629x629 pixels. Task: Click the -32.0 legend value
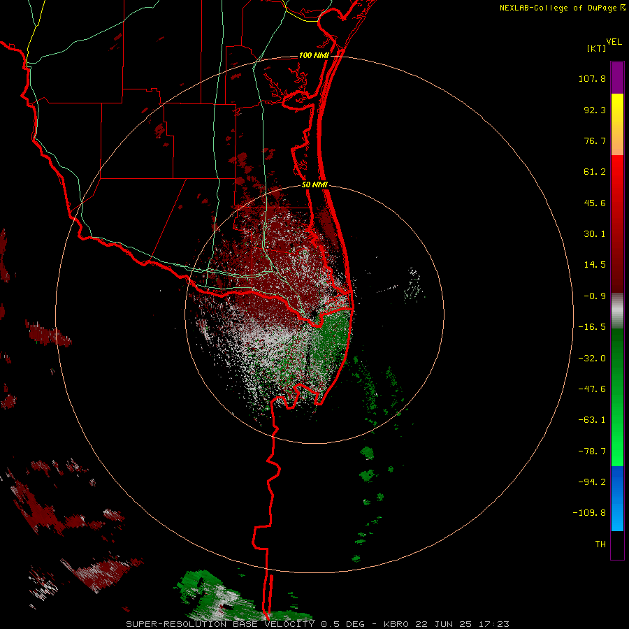tap(592, 359)
